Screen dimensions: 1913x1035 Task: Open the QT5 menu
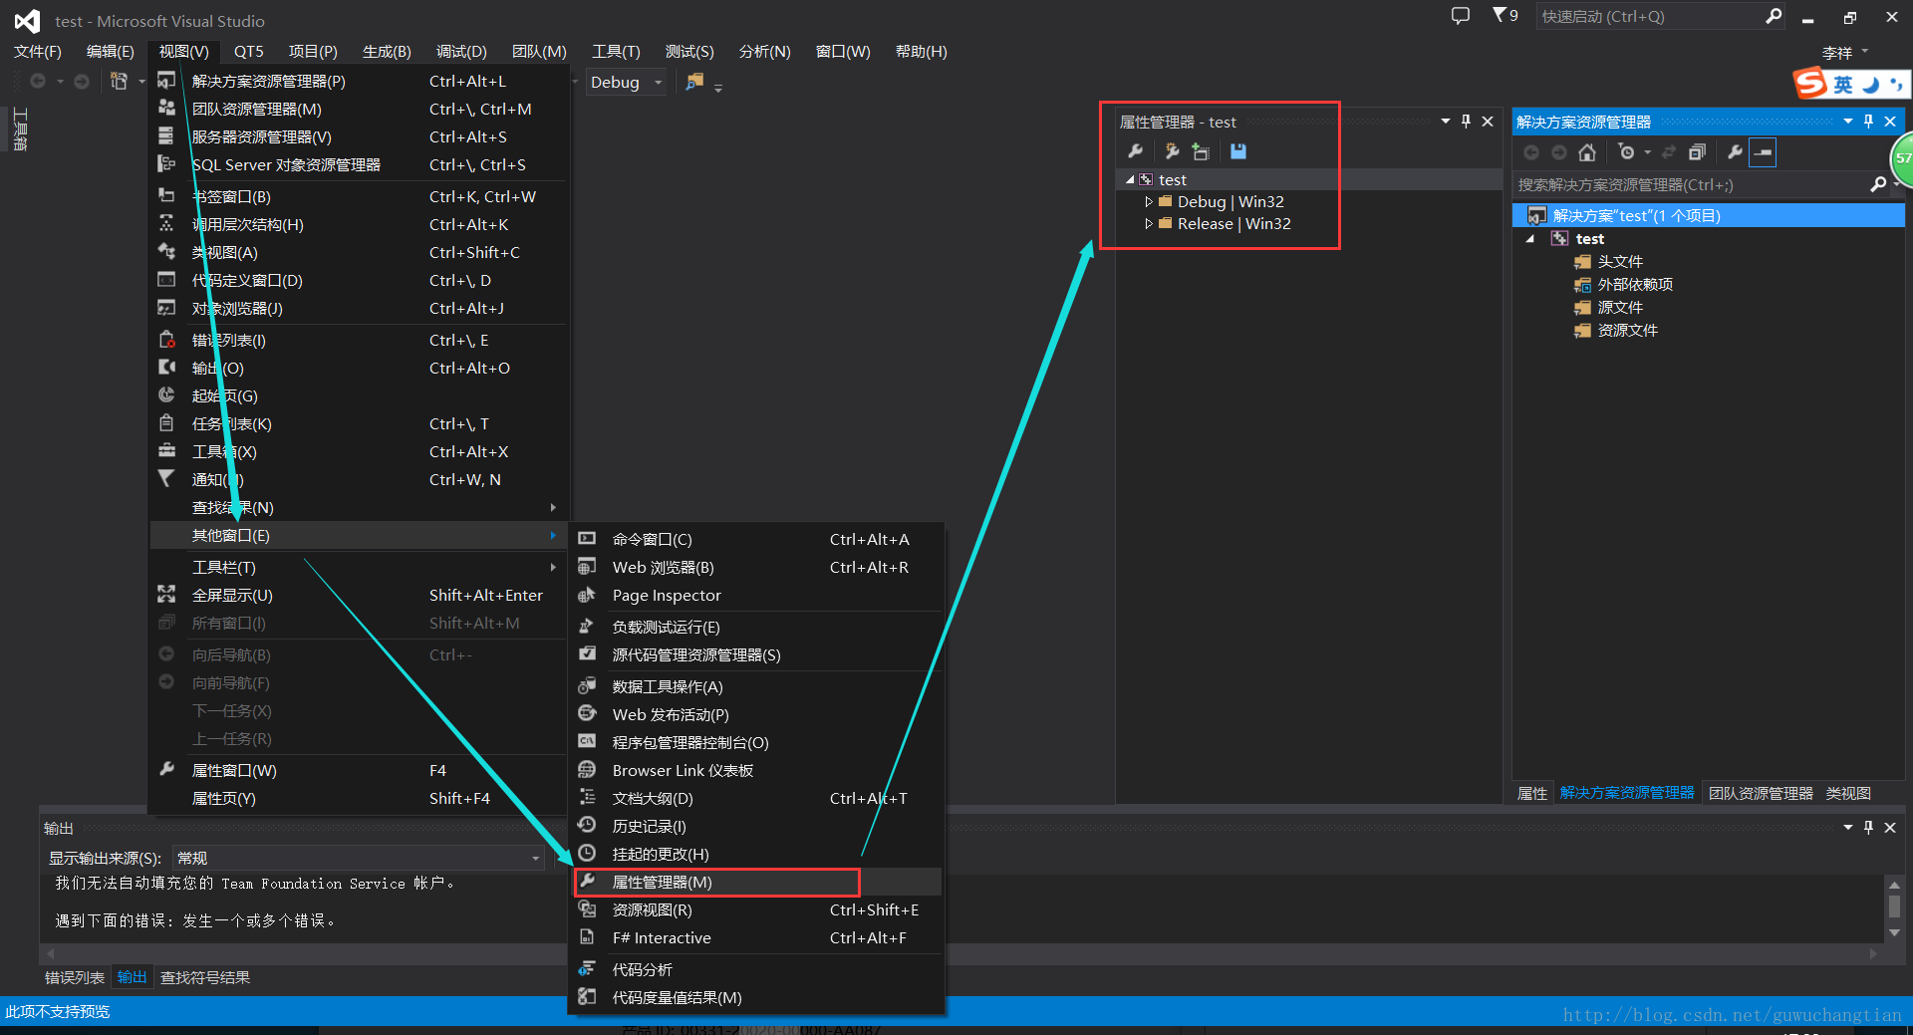click(248, 51)
